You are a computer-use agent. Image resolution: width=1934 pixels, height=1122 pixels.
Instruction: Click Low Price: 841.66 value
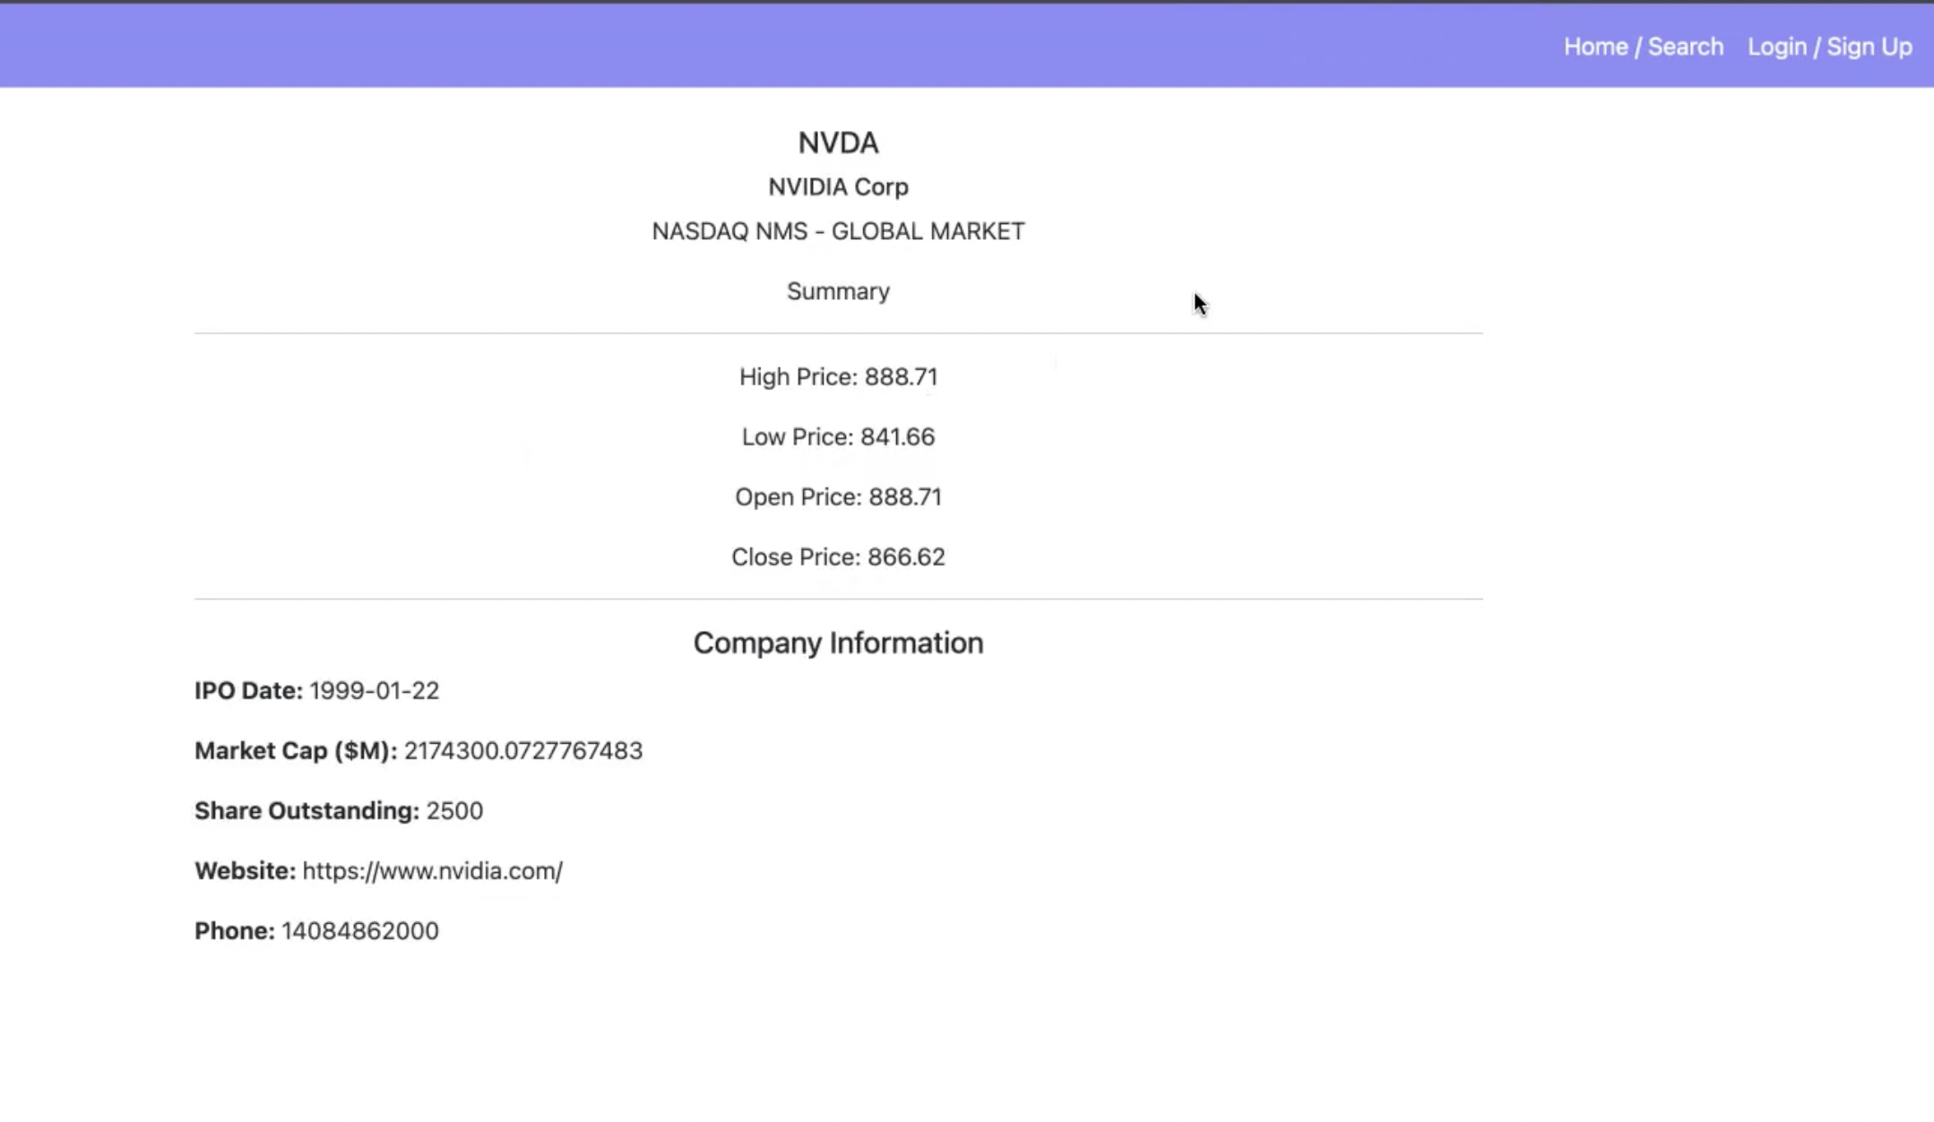(x=838, y=436)
